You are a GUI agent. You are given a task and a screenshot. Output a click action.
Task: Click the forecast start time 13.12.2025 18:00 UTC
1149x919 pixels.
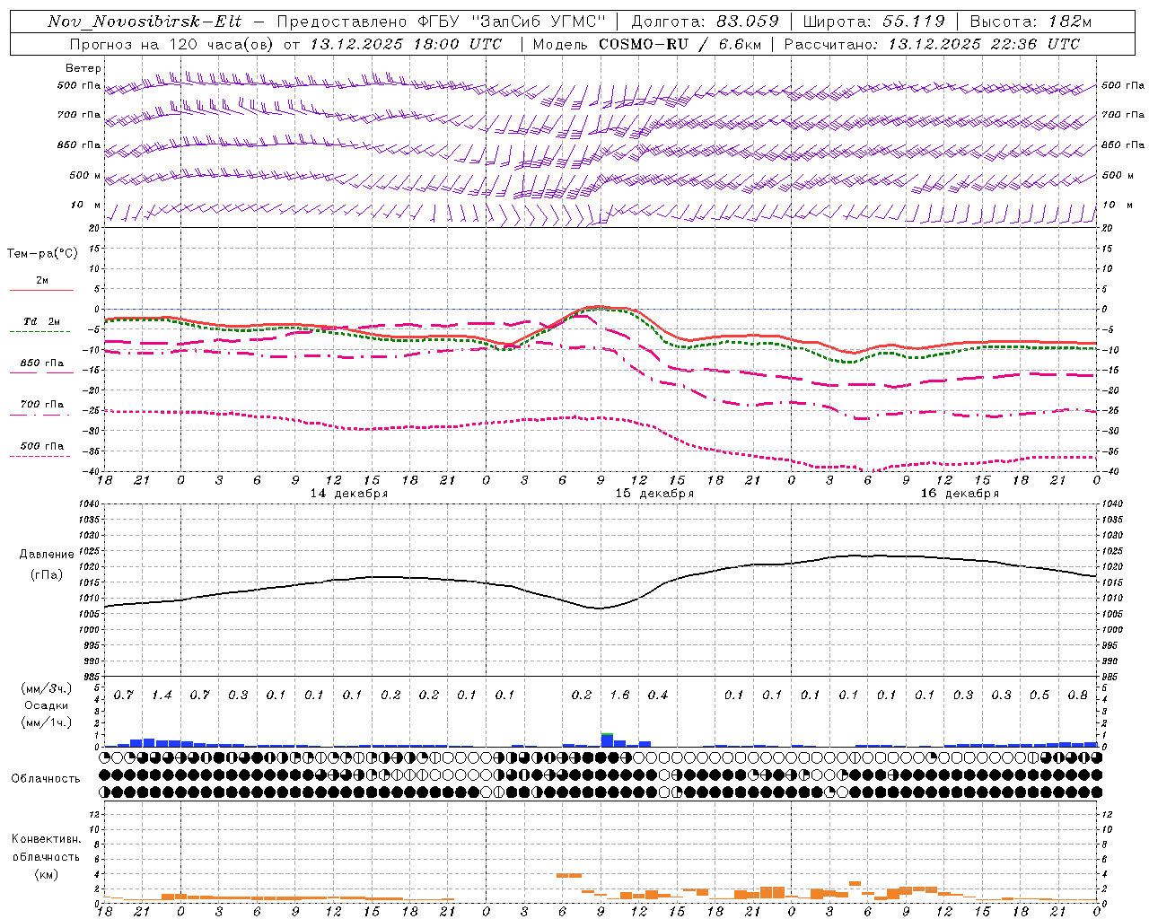click(x=406, y=44)
